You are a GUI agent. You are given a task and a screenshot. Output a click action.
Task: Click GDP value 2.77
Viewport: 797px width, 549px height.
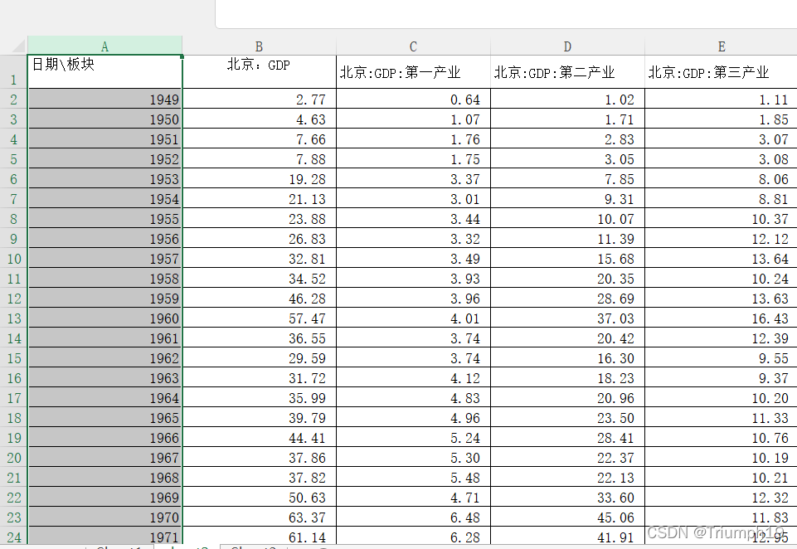click(260, 100)
